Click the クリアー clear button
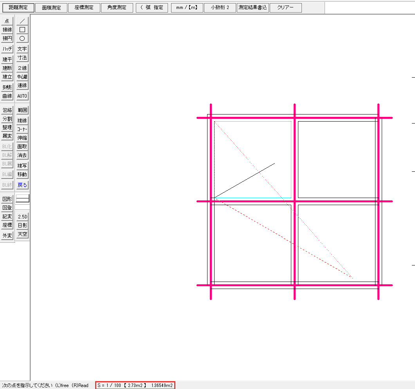Viewport: 415px width, 389px height. [285, 7]
